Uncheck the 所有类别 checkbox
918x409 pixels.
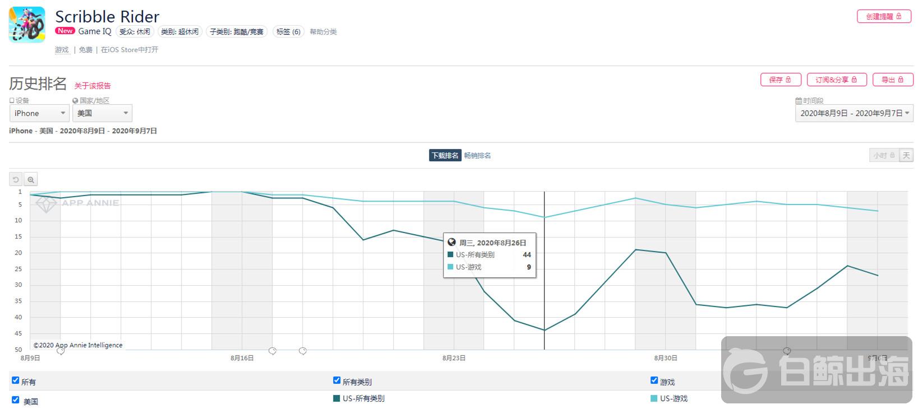click(337, 380)
